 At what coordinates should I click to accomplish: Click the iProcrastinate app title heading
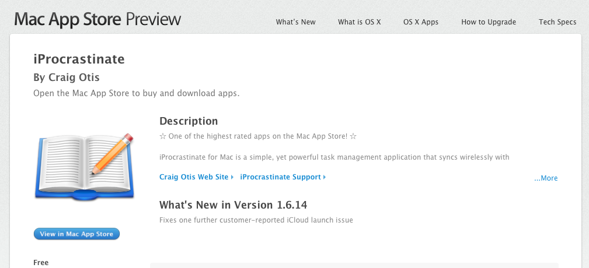[x=79, y=59]
